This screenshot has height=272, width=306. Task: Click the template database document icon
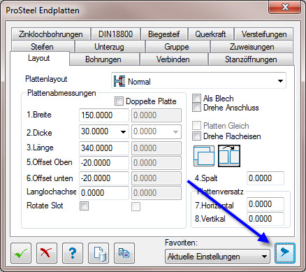99,253
